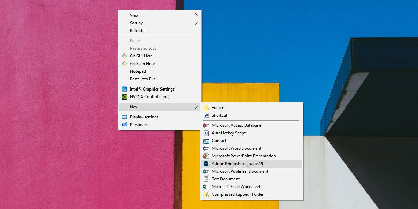418x209 pixels.
Task: Select Microsoft Access Database label
Action: (236, 125)
